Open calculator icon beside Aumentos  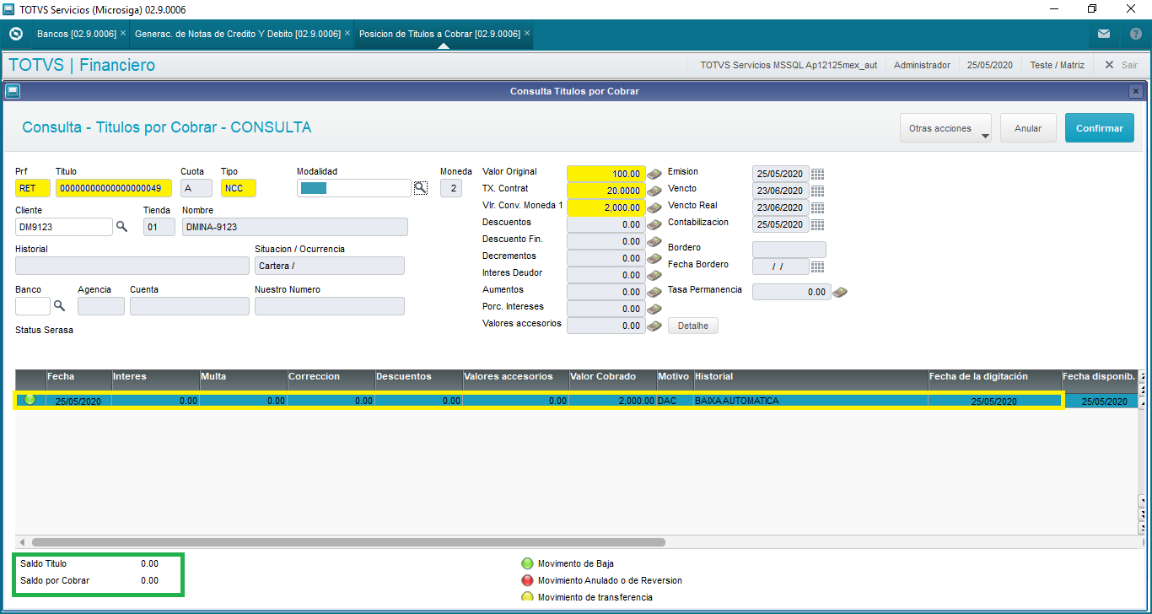point(654,292)
